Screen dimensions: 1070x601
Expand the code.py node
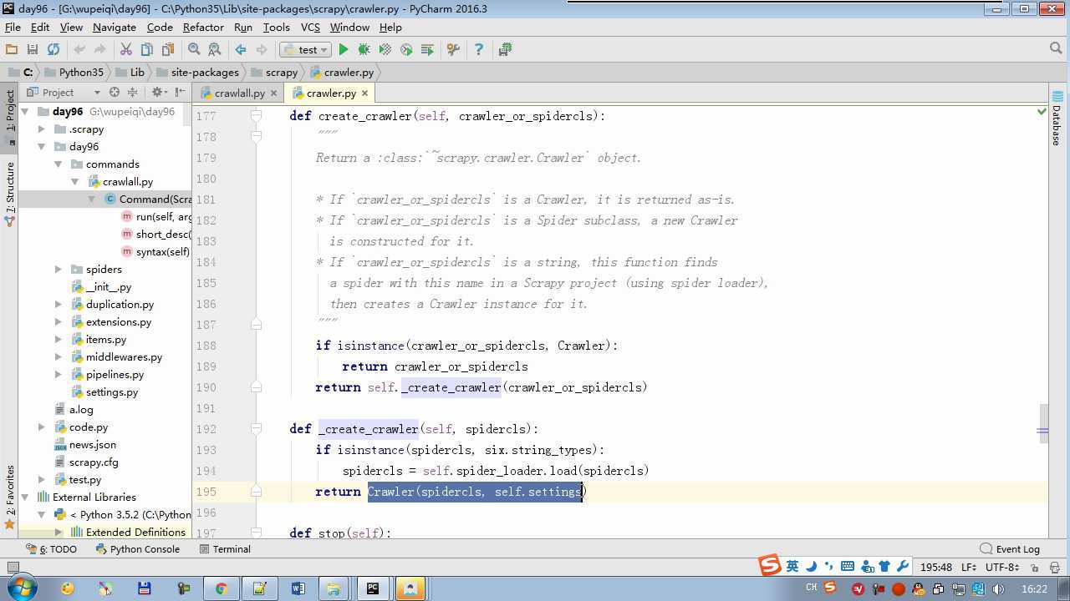[42, 427]
